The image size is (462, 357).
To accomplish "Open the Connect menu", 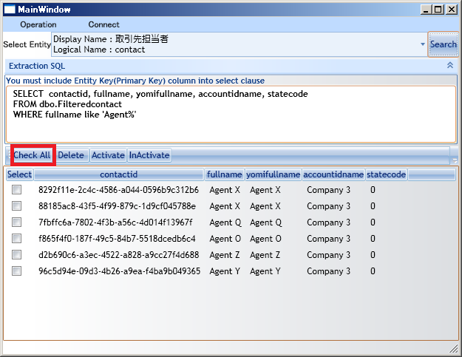I will (103, 24).
